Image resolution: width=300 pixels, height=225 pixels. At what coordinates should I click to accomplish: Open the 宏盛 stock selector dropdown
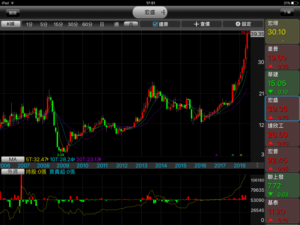(x=150, y=12)
